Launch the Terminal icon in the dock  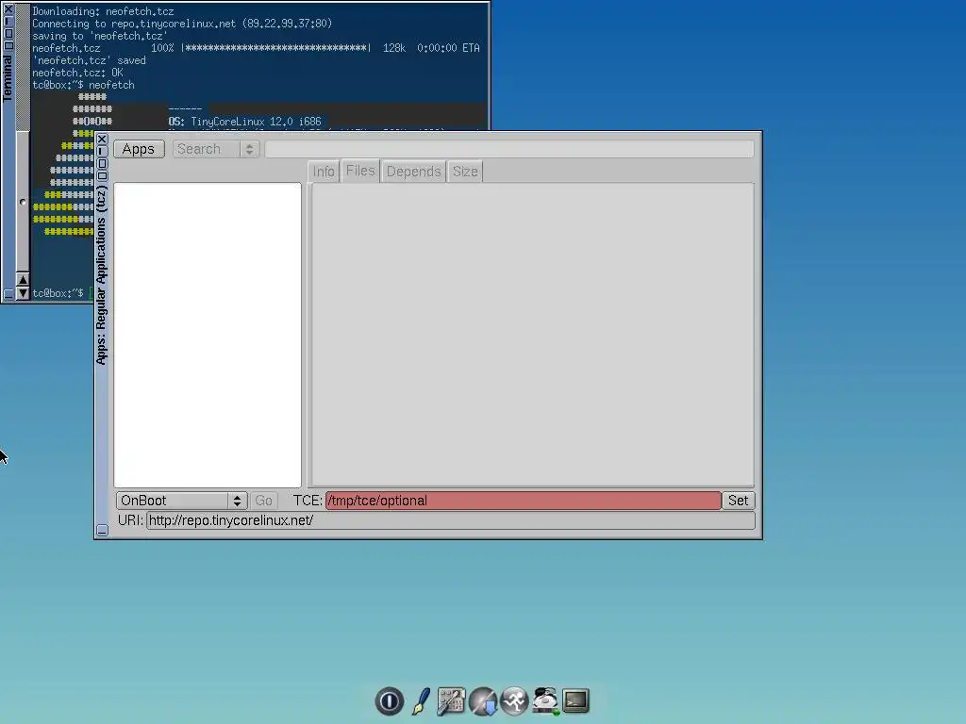[x=576, y=700]
